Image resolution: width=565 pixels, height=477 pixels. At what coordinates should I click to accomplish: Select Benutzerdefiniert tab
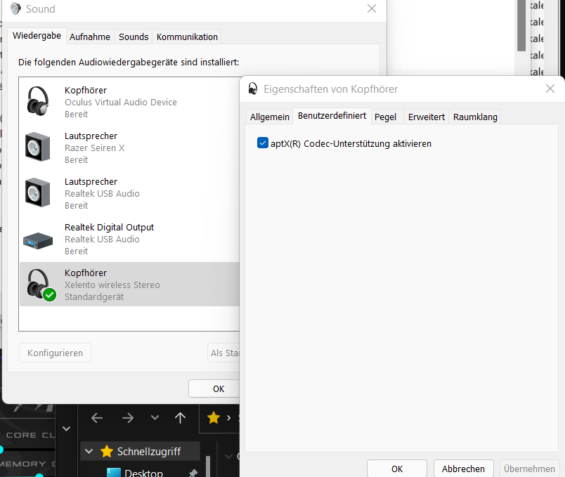click(x=332, y=116)
